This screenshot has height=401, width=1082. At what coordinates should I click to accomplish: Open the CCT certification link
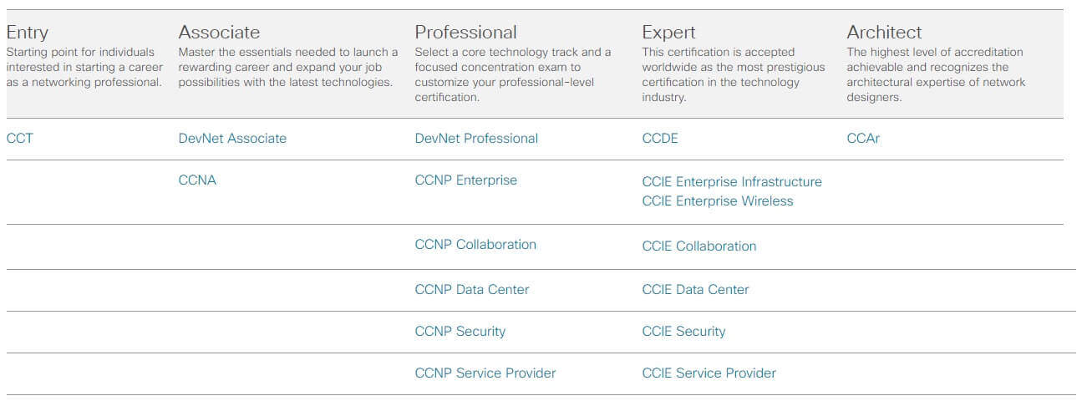pos(20,139)
